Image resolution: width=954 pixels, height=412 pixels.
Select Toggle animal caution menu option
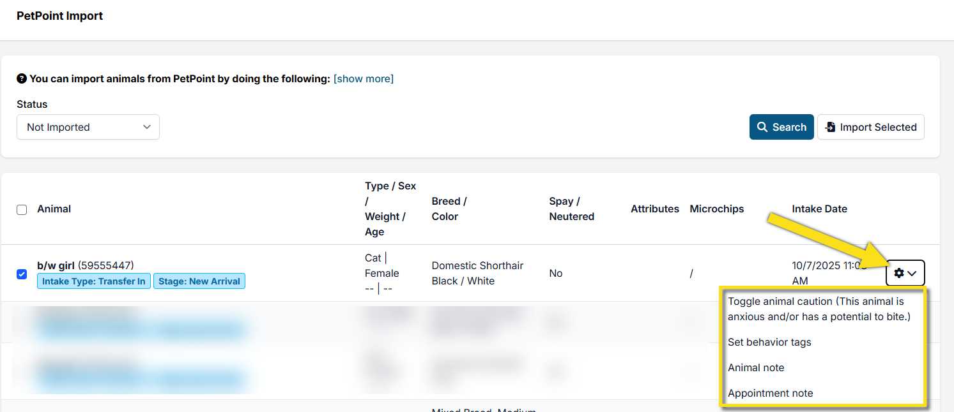[x=819, y=309]
